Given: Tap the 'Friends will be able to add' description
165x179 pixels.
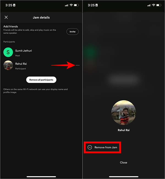Looking at the screenshot, I should point(30,31).
